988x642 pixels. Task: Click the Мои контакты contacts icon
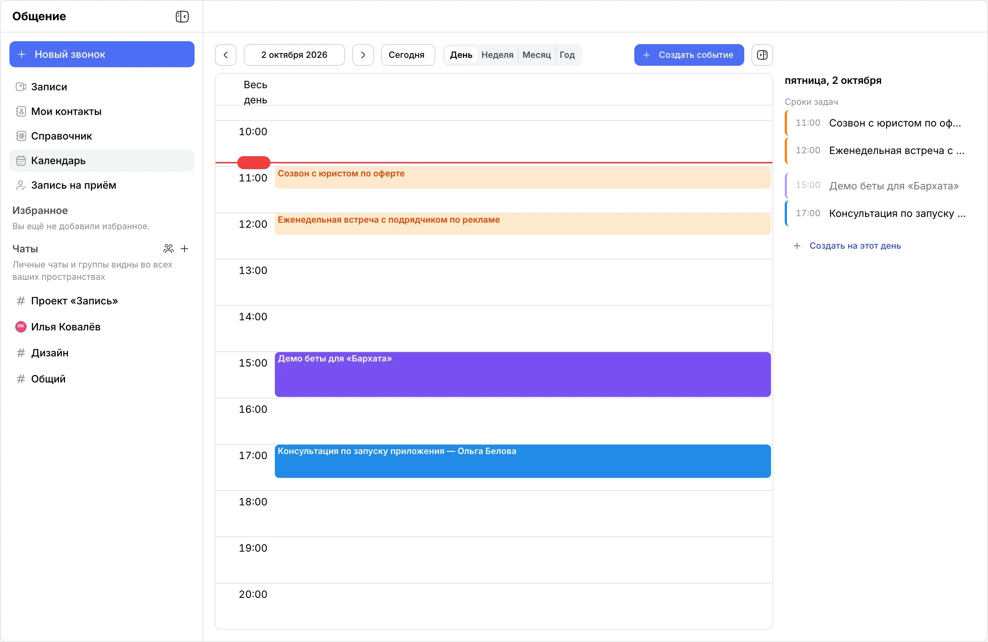coord(21,111)
